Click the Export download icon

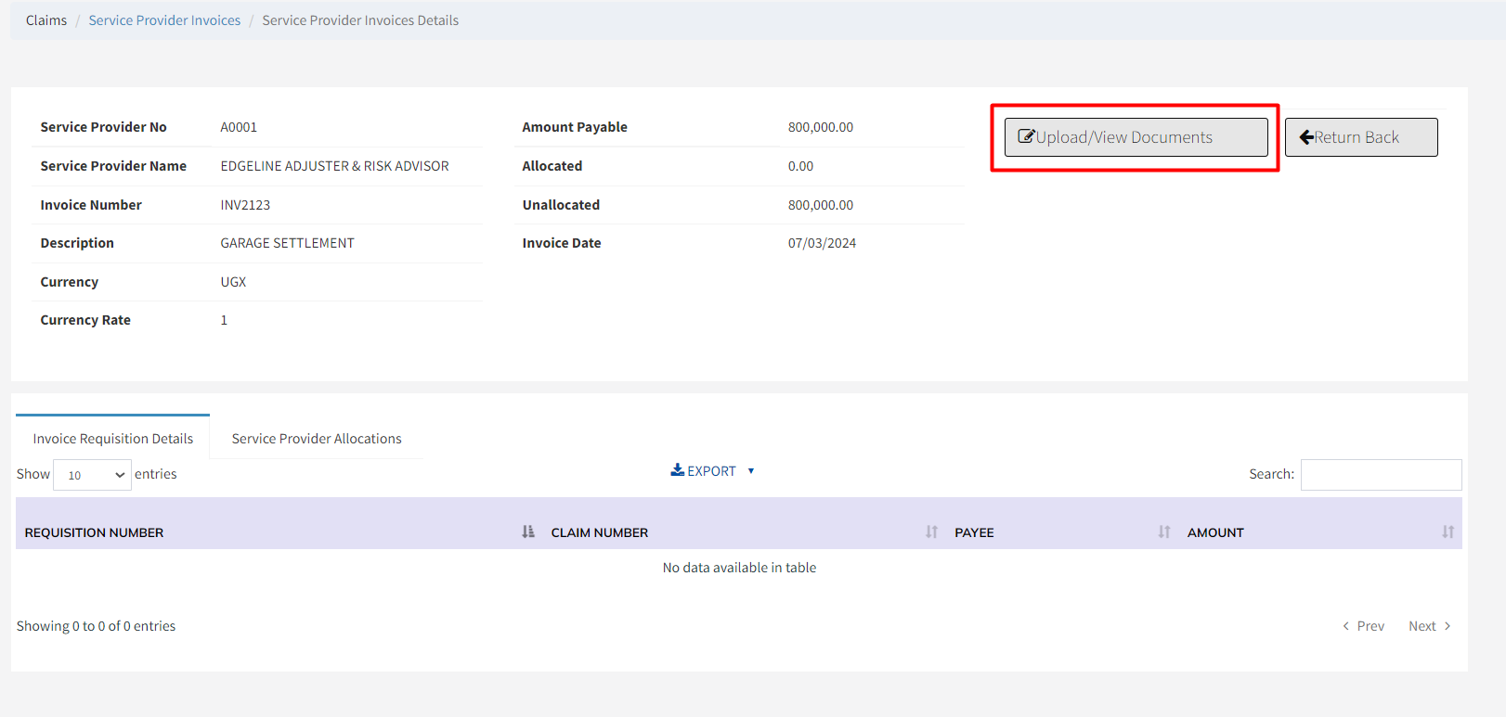(678, 470)
